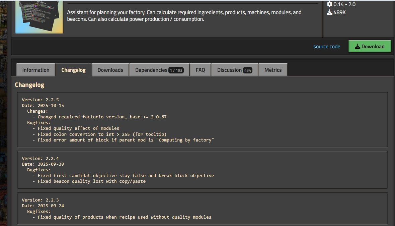
Task: Open the Dependencies tab
Action: pos(159,70)
